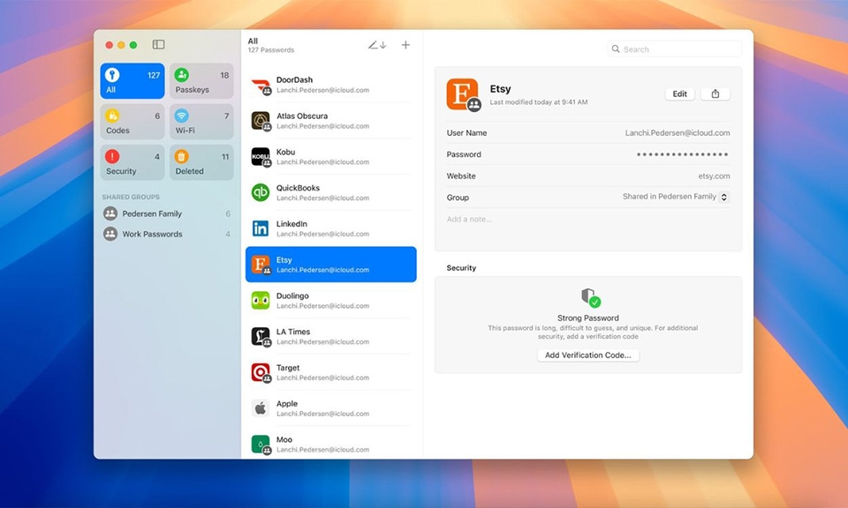The height and width of the screenshot is (508, 848).
Task: Open the Passkeys category
Action: click(x=201, y=81)
